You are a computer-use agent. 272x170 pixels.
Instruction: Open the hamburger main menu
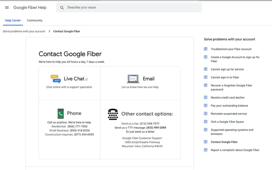7,7
